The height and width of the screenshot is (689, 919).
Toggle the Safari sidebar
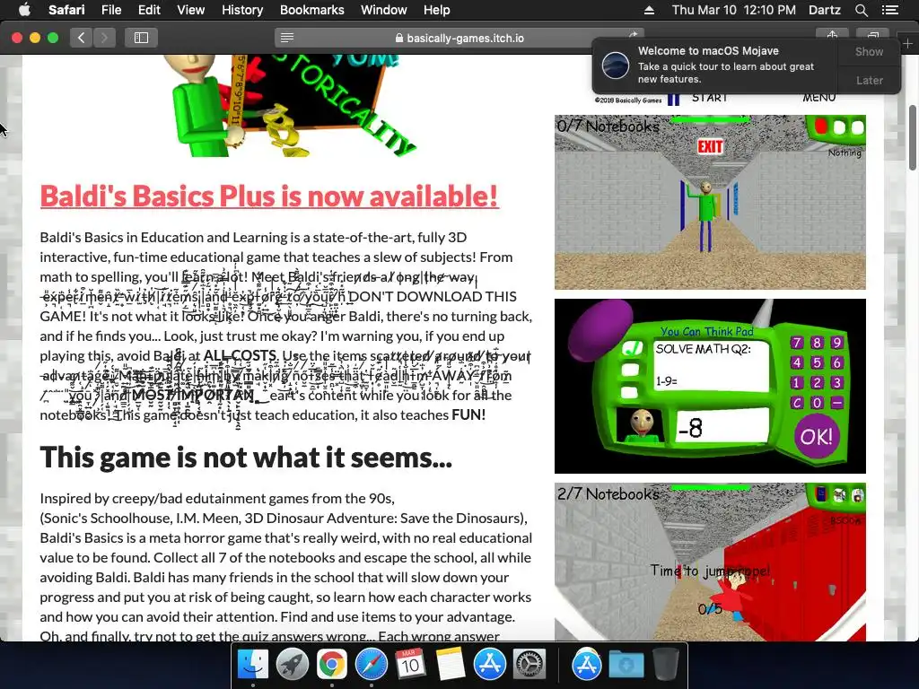click(x=141, y=38)
